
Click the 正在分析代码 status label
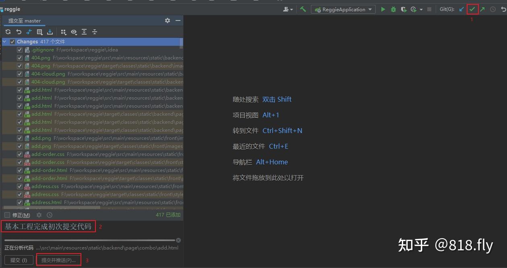tap(19, 248)
